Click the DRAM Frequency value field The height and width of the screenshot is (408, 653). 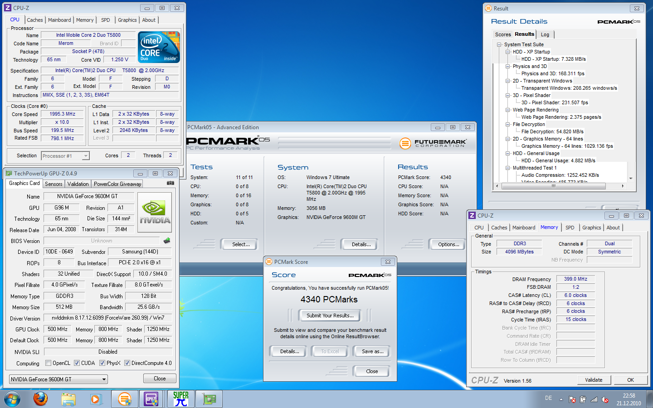click(x=575, y=279)
